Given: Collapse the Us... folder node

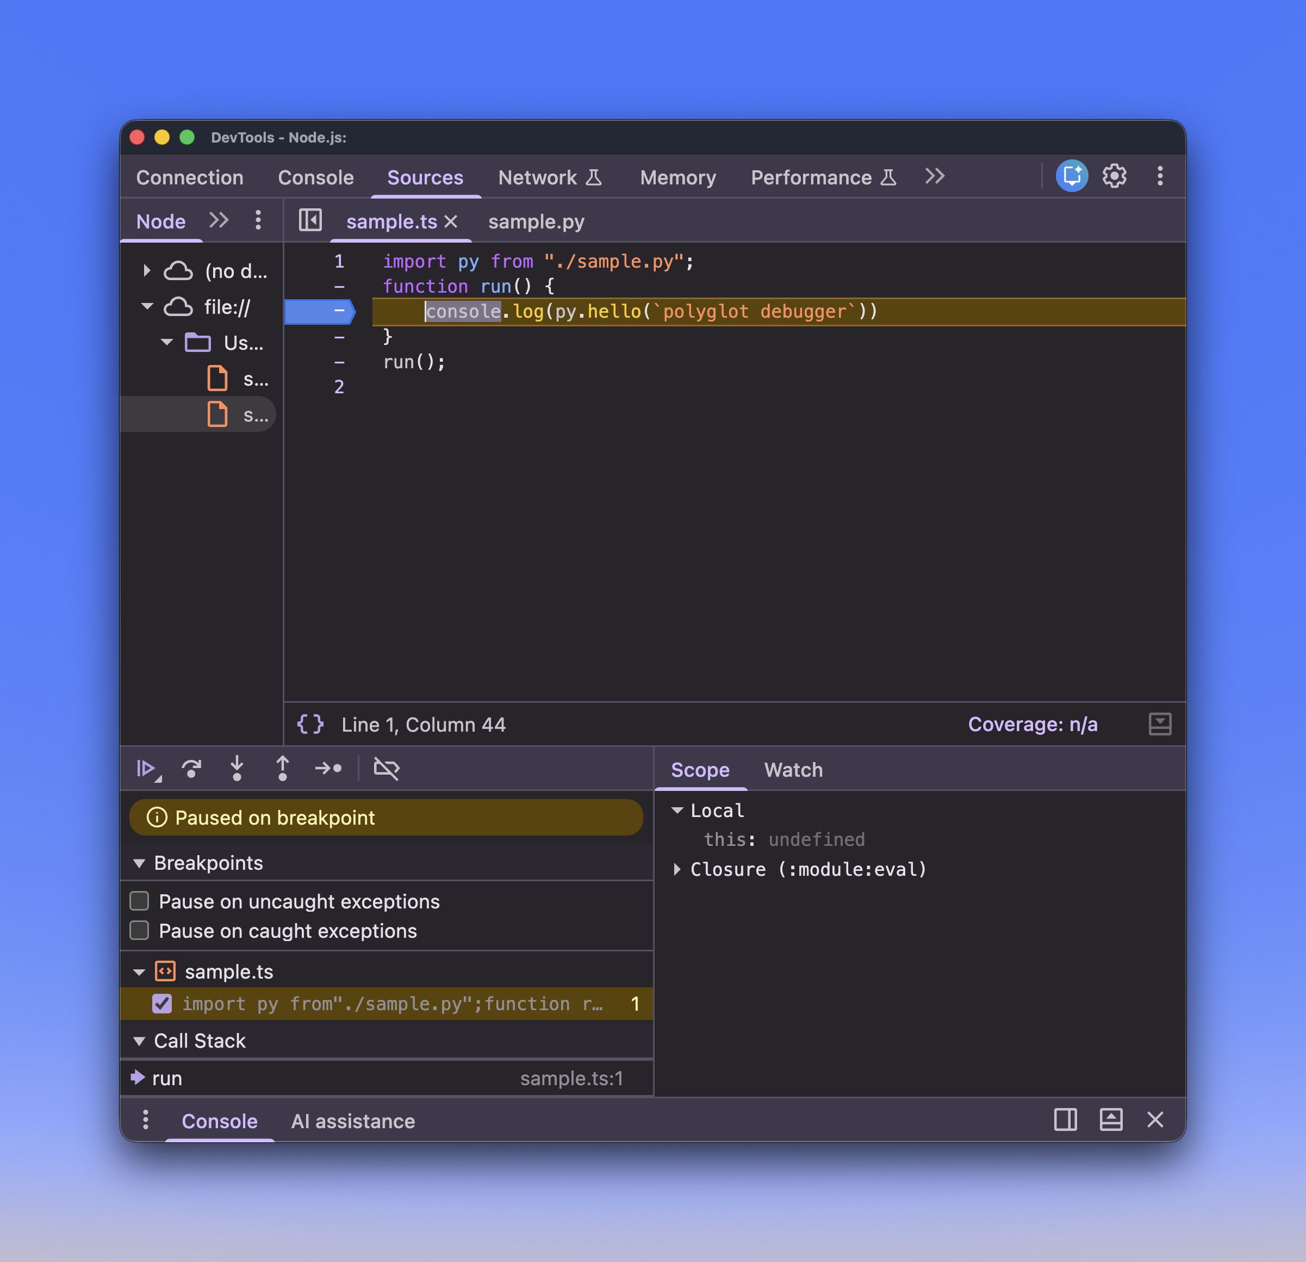Looking at the screenshot, I should pyautogui.click(x=166, y=343).
